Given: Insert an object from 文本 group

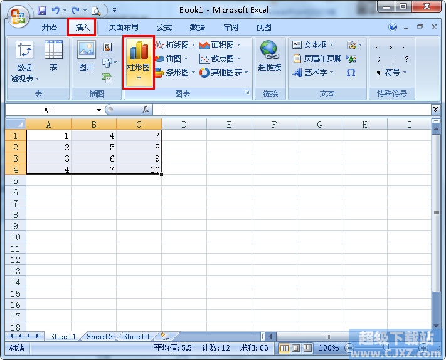Looking at the screenshot, I should point(351,59).
